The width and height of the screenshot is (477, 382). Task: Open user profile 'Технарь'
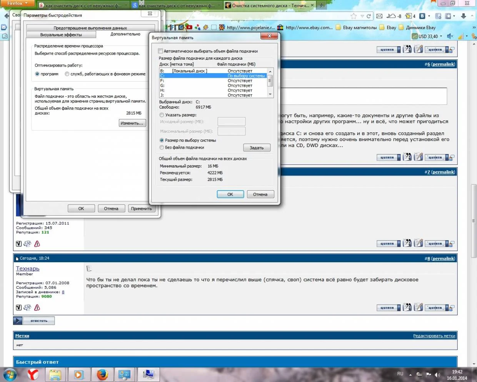(28, 268)
